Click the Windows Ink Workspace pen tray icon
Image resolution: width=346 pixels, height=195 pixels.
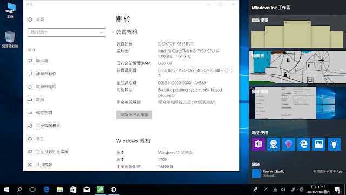(293, 190)
